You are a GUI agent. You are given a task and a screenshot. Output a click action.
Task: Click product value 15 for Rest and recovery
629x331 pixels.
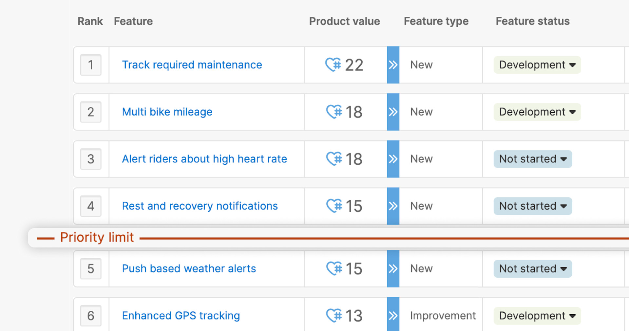pyautogui.click(x=354, y=206)
